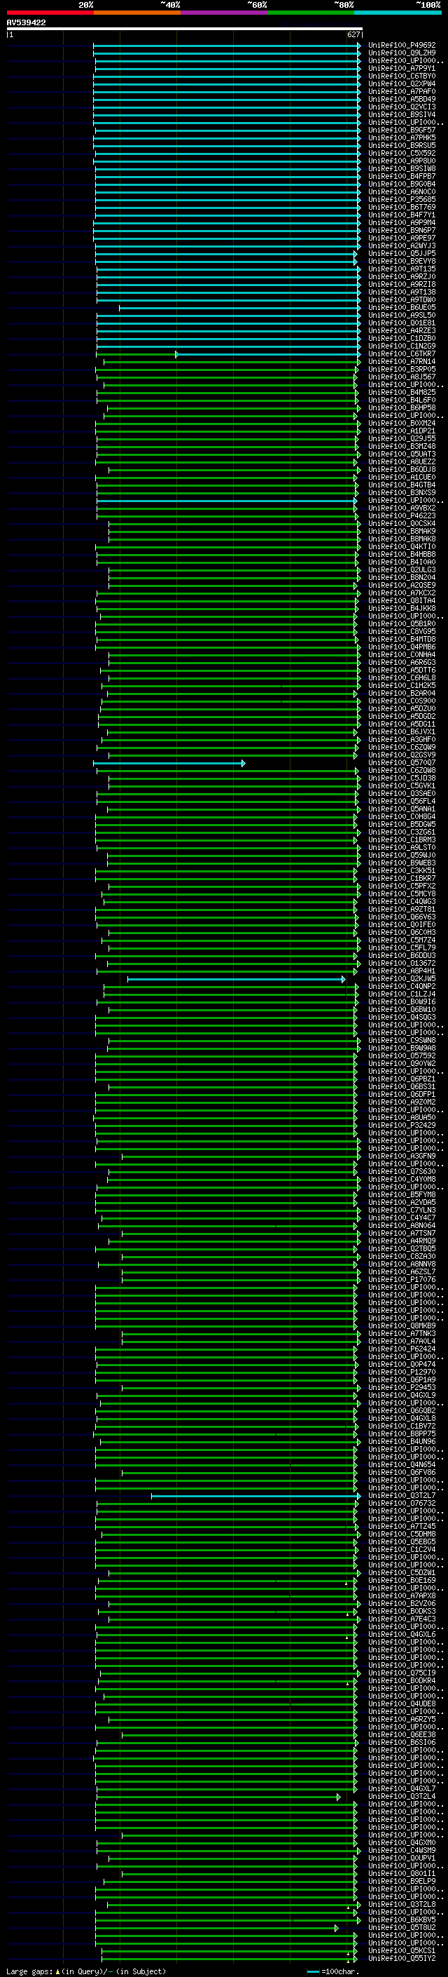Click the cyan alignment bar for UniRef100_B6UE05
The width and height of the screenshot is (448, 1977).
[239, 308]
